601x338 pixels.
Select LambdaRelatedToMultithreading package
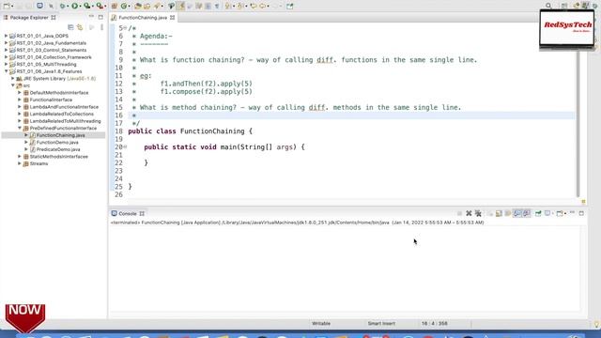click(x=65, y=121)
